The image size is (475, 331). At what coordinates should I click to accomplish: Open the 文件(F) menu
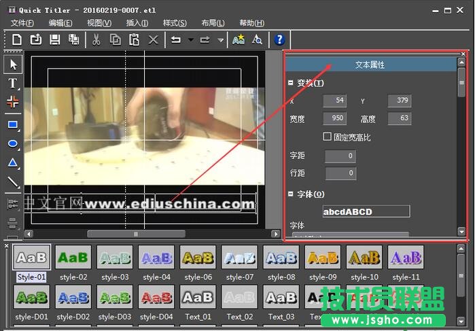tap(22, 23)
